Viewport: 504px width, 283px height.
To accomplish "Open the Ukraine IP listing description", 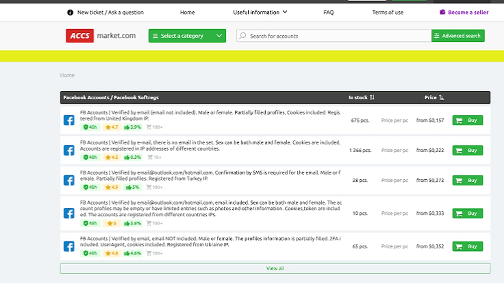I will point(210,241).
